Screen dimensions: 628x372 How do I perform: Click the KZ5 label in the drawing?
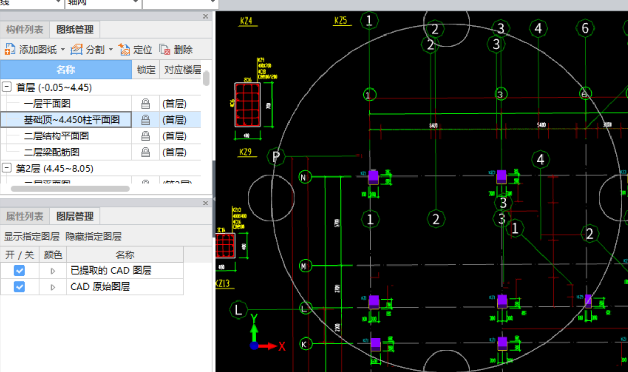[341, 21]
